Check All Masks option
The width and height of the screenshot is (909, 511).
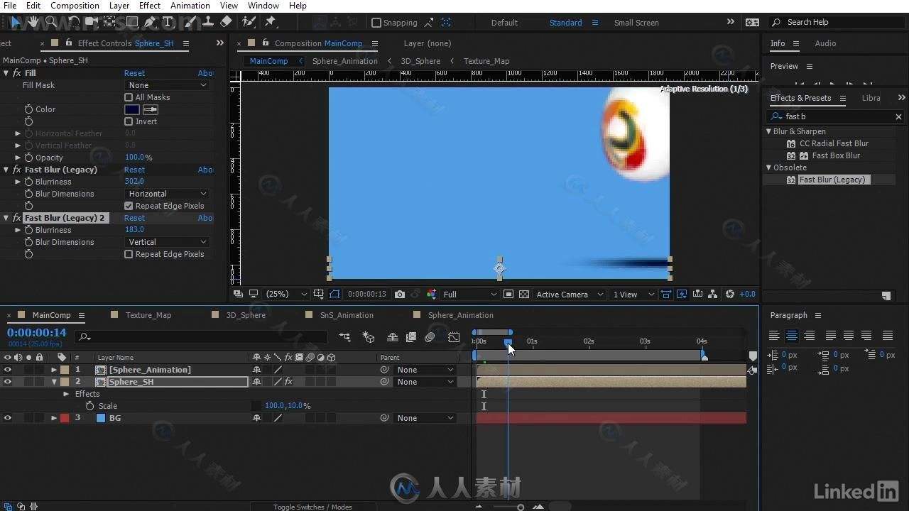pyautogui.click(x=129, y=97)
